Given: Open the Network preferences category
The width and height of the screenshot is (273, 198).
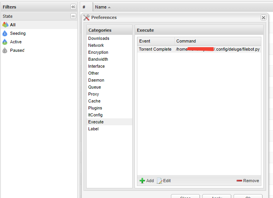Looking at the screenshot, I should point(96,45).
